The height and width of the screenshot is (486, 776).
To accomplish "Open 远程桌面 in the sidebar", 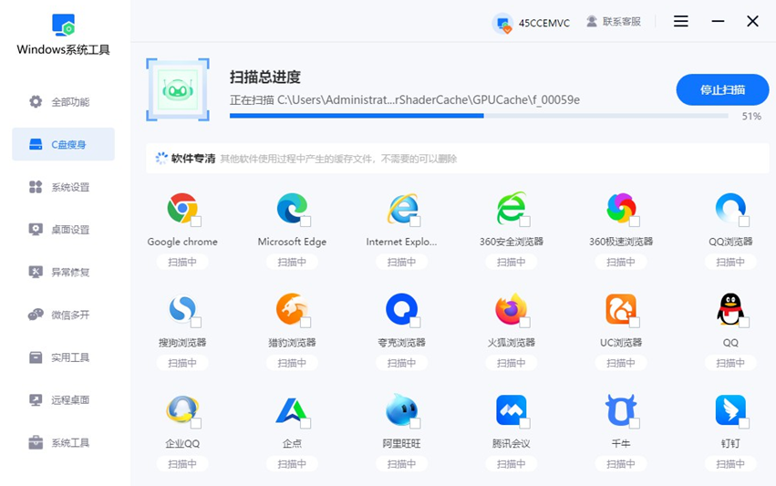I will [x=63, y=400].
